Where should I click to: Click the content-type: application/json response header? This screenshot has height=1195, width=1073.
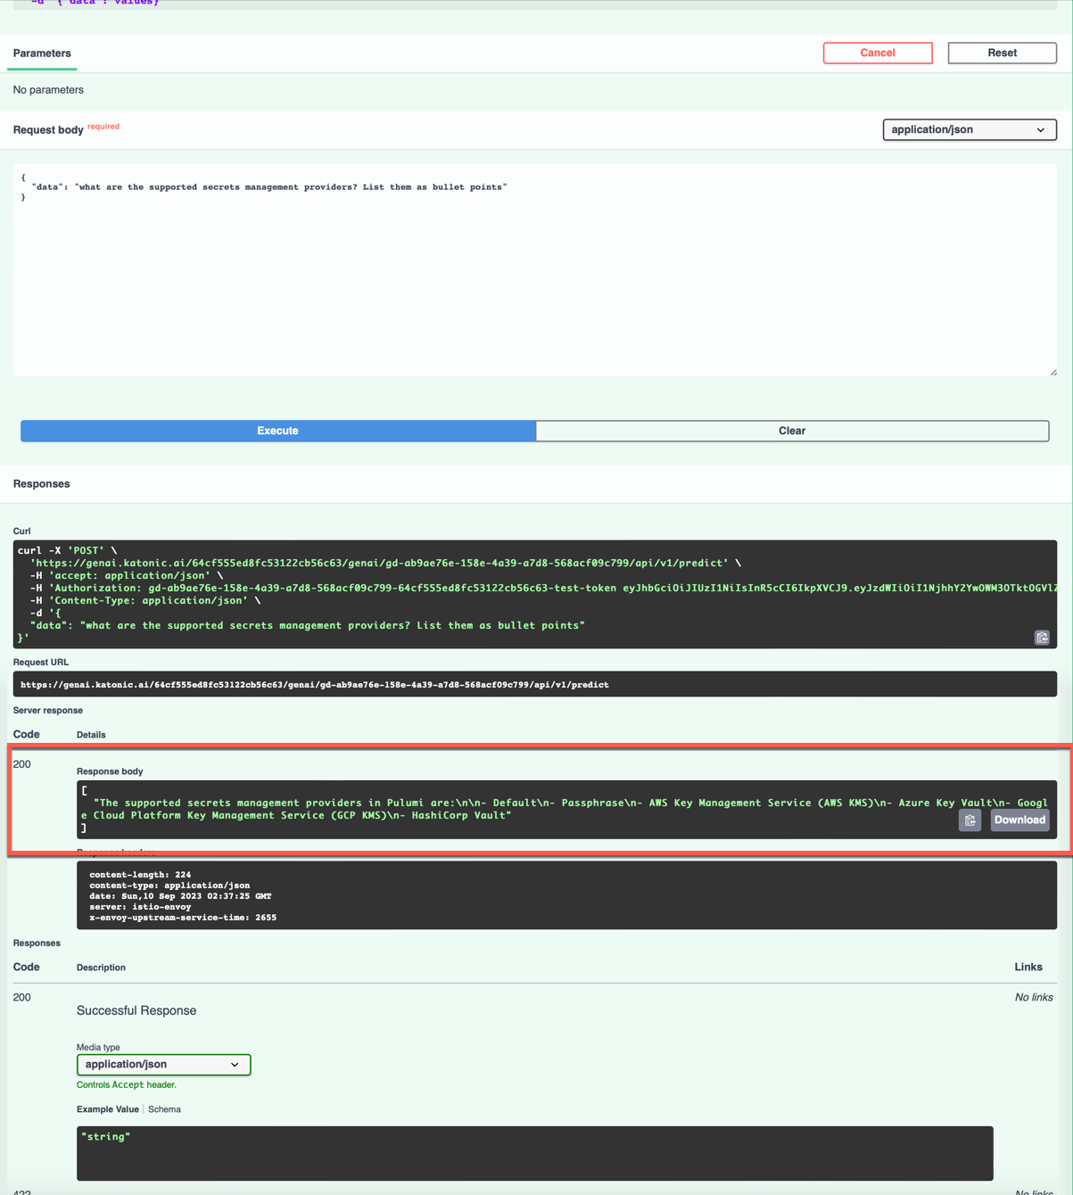[x=169, y=886]
